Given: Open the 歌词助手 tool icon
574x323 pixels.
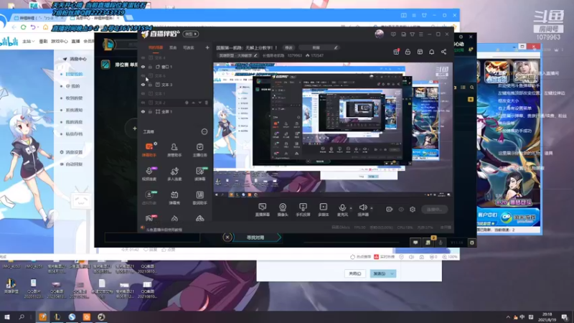Looking at the screenshot, I should tap(199, 198).
